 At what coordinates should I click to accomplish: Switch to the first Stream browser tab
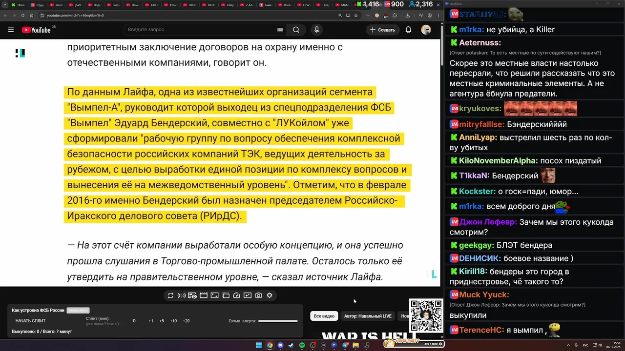pyautogui.click(x=18, y=4)
